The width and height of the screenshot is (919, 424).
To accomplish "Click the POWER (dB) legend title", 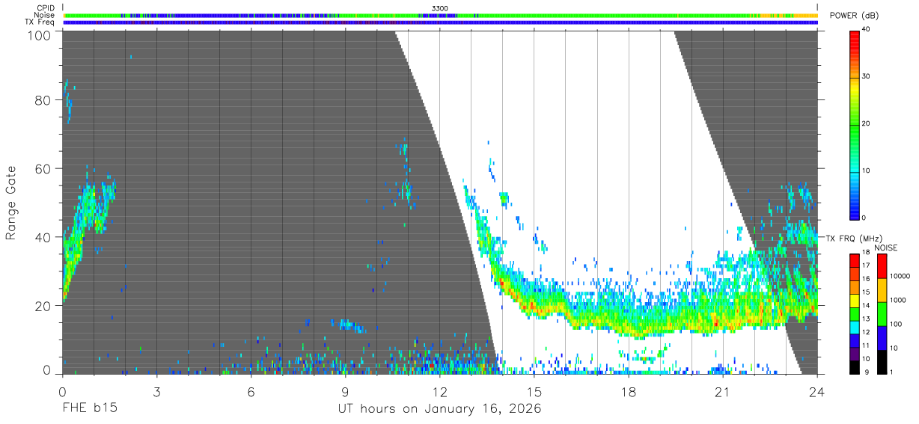I will [x=854, y=16].
